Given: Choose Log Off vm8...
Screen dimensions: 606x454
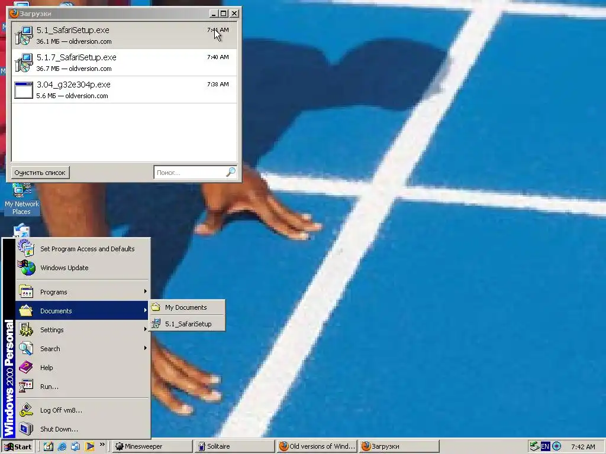Looking at the screenshot, I should (x=83, y=410).
